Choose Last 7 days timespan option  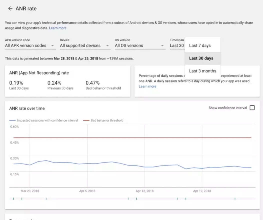point(202,45)
